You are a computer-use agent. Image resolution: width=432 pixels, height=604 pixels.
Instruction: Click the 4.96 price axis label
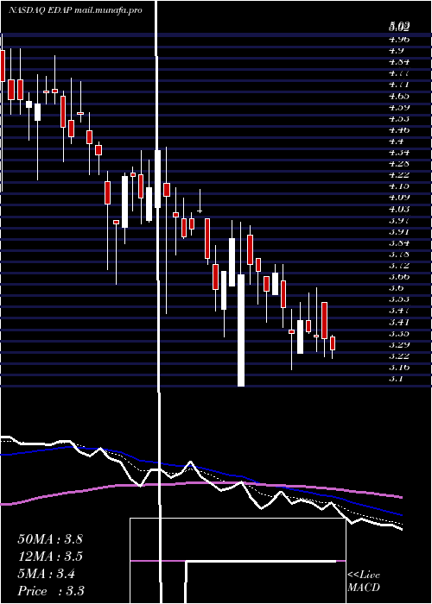[399, 39]
